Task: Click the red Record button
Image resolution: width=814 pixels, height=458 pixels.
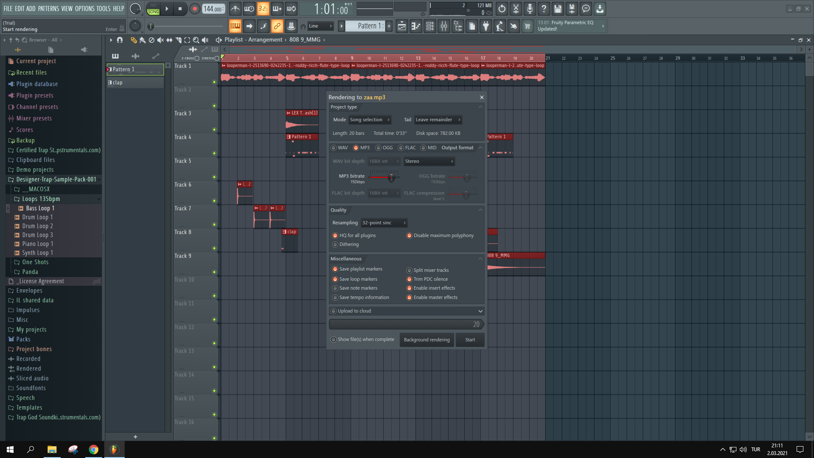Action: click(x=195, y=8)
